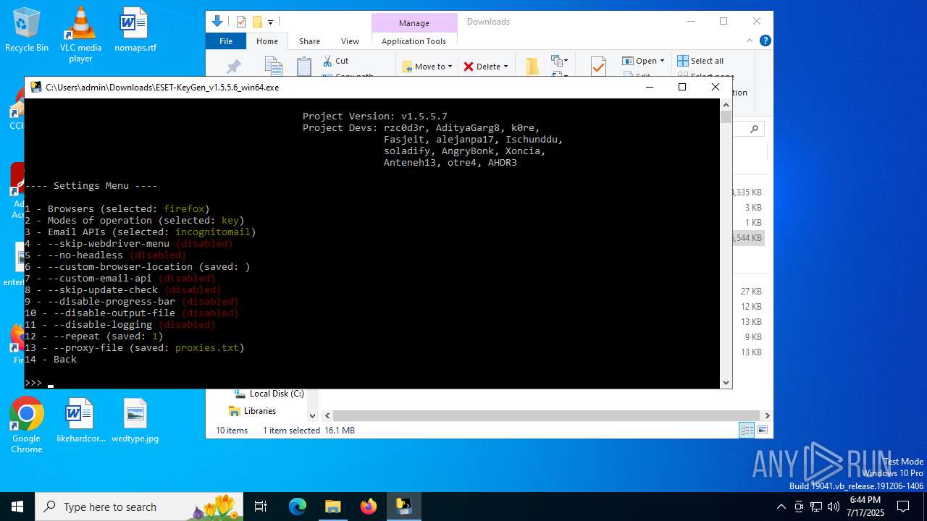Click the 27 KB size cell in Explorer
927x521 pixels.
pyautogui.click(x=751, y=292)
